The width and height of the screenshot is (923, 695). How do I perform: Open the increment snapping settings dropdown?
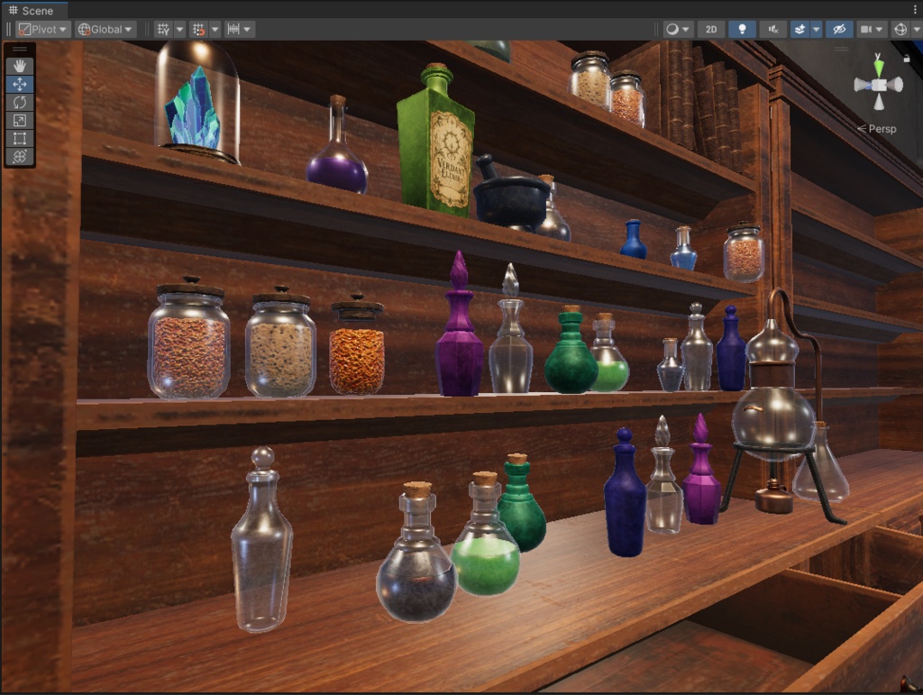(240, 29)
